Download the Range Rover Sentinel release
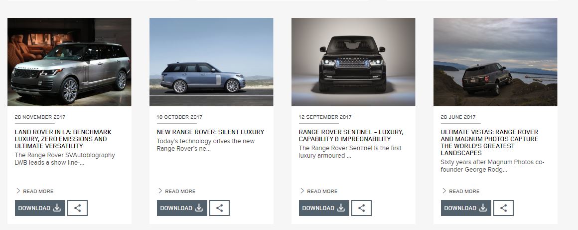 pos(324,208)
